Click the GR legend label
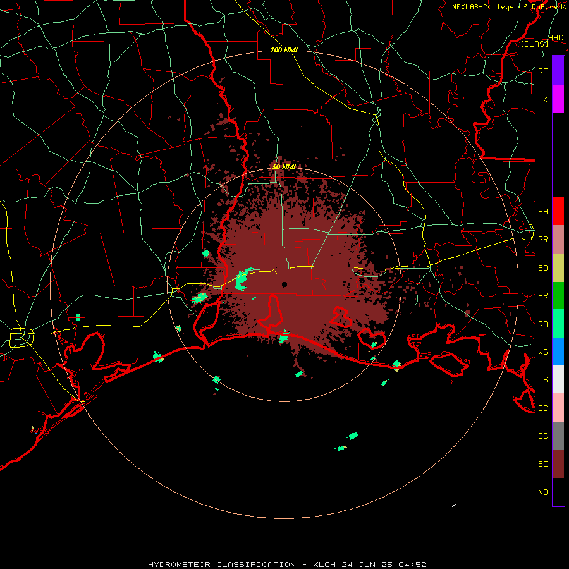569x569 pixels. 543,240
